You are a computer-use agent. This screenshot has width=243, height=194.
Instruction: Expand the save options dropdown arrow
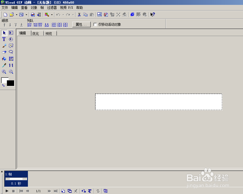click(x=26, y=15)
